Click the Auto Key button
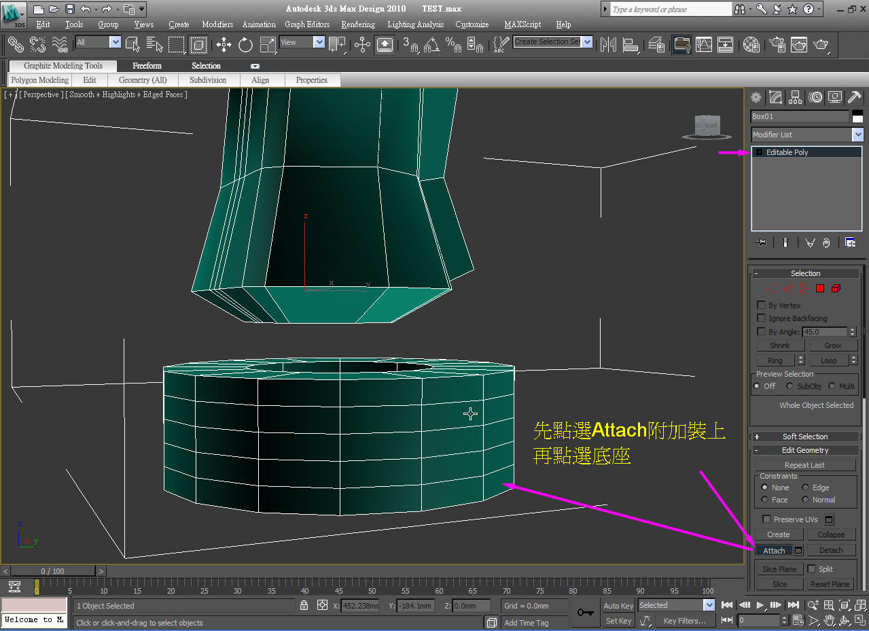 click(x=618, y=606)
